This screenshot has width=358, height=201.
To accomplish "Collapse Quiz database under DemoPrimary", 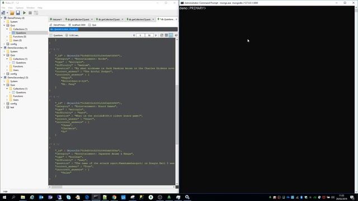I will coord(4,25).
